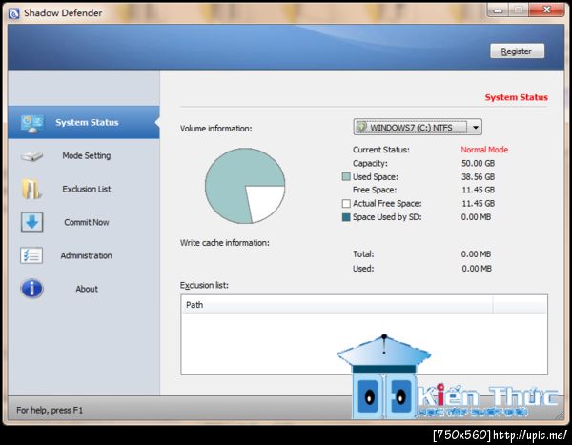572x445 pixels.
Task: Click the 50.00 GB capacity value
Action: (x=479, y=163)
